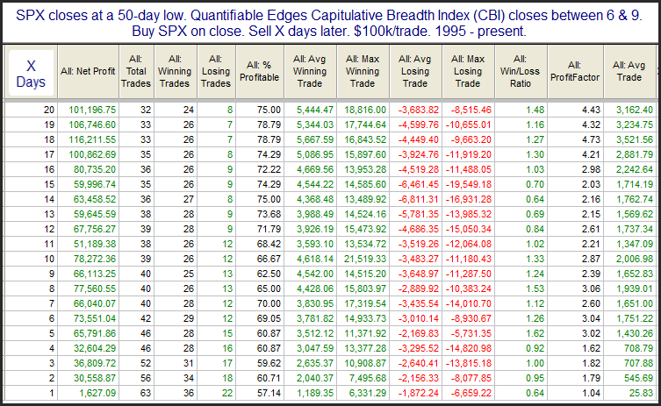Select max winning trade 7,495.68
Image resolution: width=661 pixels, height=406 pixels.
click(368, 378)
